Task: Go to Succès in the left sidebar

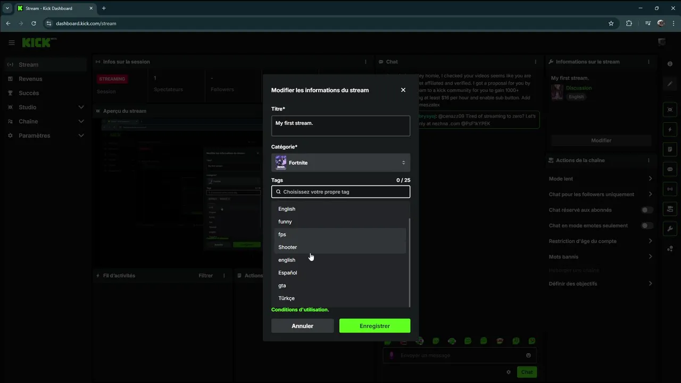Action: pos(45,93)
